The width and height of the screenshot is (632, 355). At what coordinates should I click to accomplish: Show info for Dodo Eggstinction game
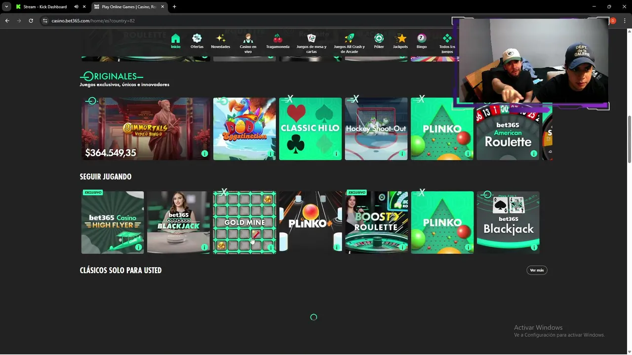(x=271, y=154)
